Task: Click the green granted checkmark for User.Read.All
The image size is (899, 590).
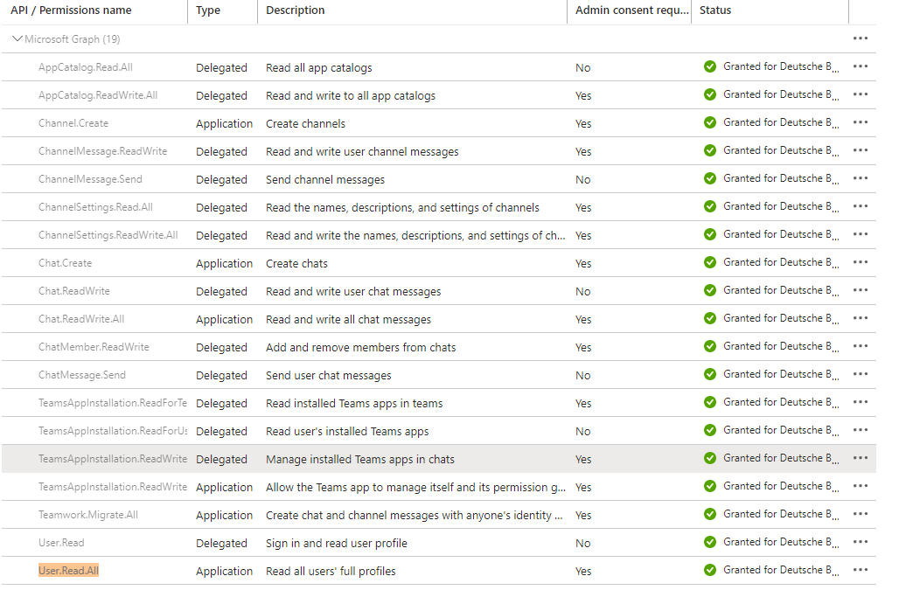Action: point(710,570)
